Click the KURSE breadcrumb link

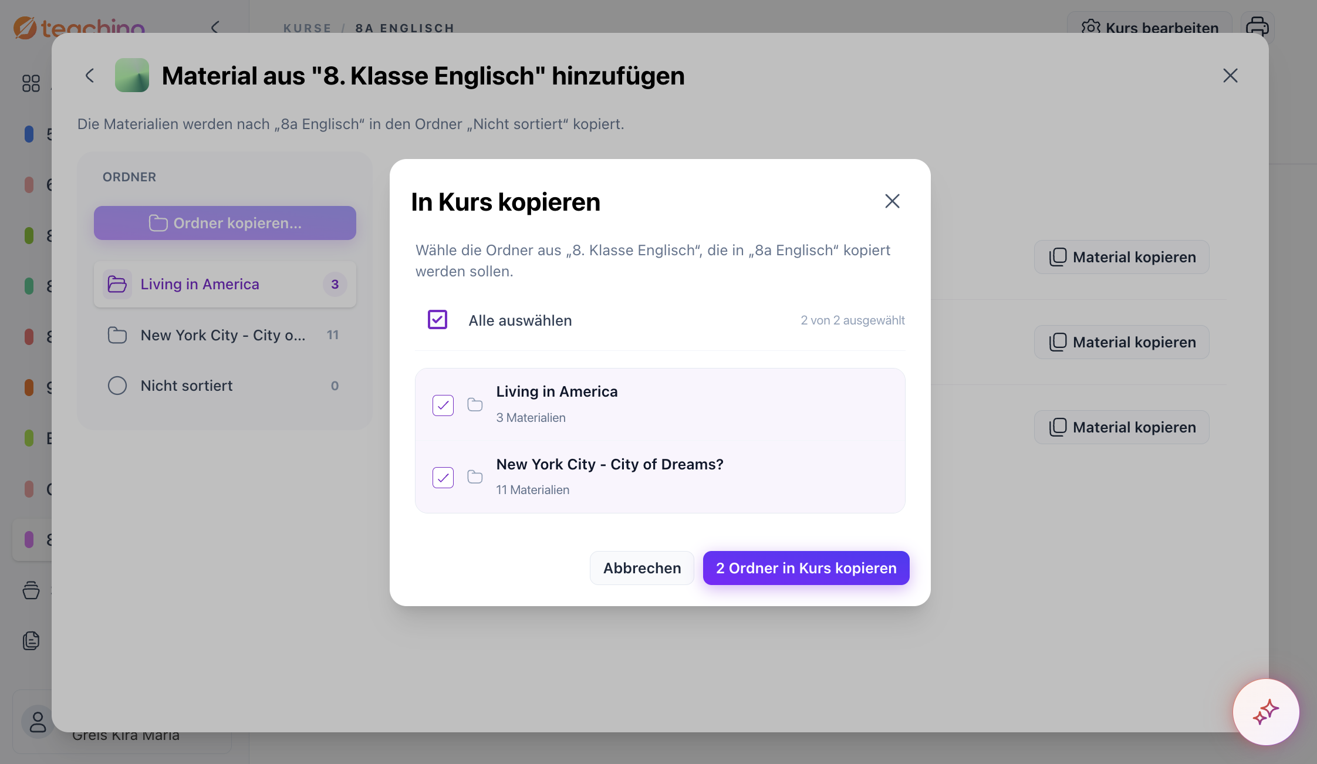(308, 28)
